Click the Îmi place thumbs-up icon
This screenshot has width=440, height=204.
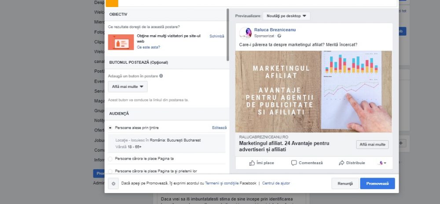(252, 163)
